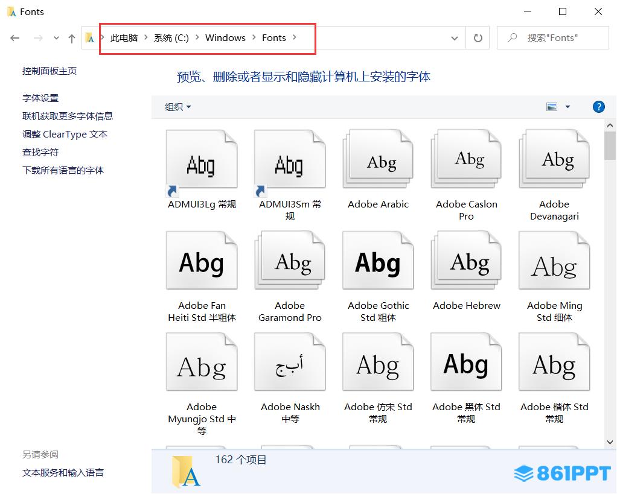The height and width of the screenshot is (494, 617).
Task: Select the Adobe Devanagari font icon
Action: click(x=554, y=159)
